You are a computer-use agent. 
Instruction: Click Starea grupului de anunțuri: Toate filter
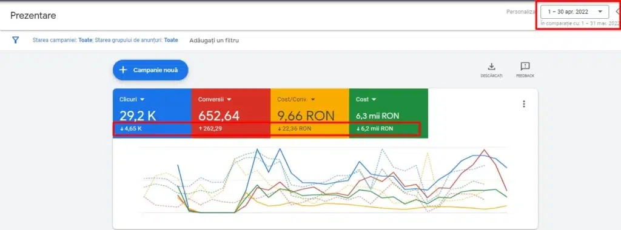[136, 40]
